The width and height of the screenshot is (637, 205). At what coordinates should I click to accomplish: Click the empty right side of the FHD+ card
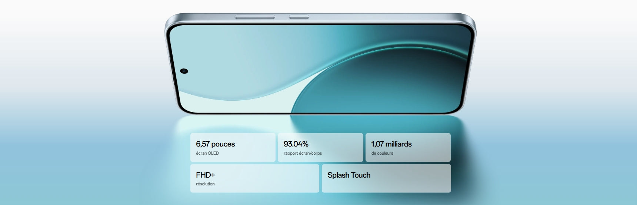pyautogui.click(x=281, y=178)
